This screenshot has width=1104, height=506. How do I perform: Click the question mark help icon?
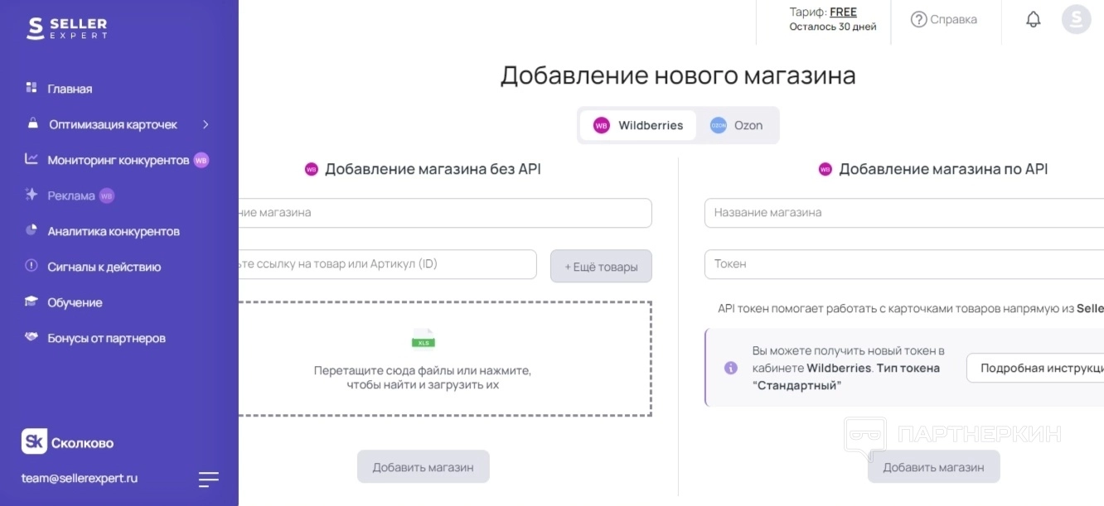click(918, 19)
